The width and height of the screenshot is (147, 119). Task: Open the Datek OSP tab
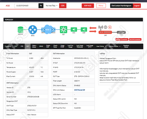[48, 46]
